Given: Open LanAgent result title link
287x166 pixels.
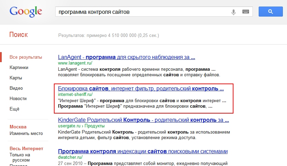Looking at the screenshot, I should 126,57.
